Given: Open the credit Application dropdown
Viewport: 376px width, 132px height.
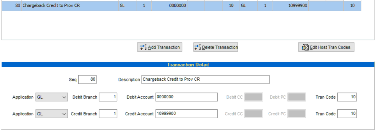Looking at the screenshot, I should pyautogui.click(x=51, y=114).
